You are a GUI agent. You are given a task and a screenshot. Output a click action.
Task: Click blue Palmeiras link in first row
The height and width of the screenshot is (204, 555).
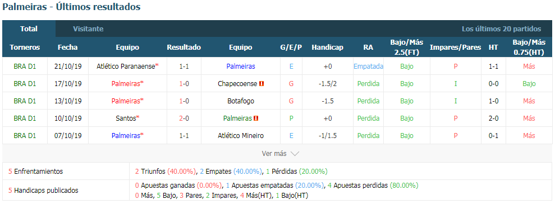tap(241, 67)
